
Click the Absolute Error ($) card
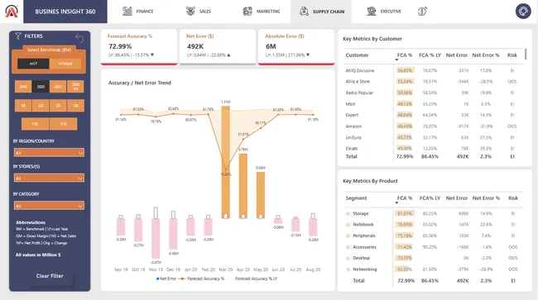(x=296, y=46)
